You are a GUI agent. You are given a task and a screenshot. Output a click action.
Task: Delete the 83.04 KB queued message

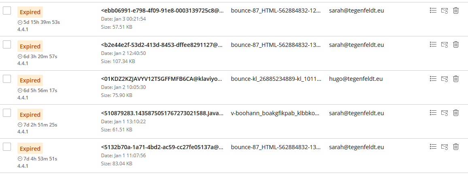(x=456, y=147)
